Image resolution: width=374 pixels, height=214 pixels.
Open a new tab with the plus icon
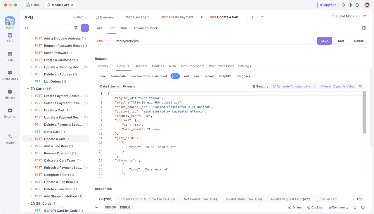(253, 17)
